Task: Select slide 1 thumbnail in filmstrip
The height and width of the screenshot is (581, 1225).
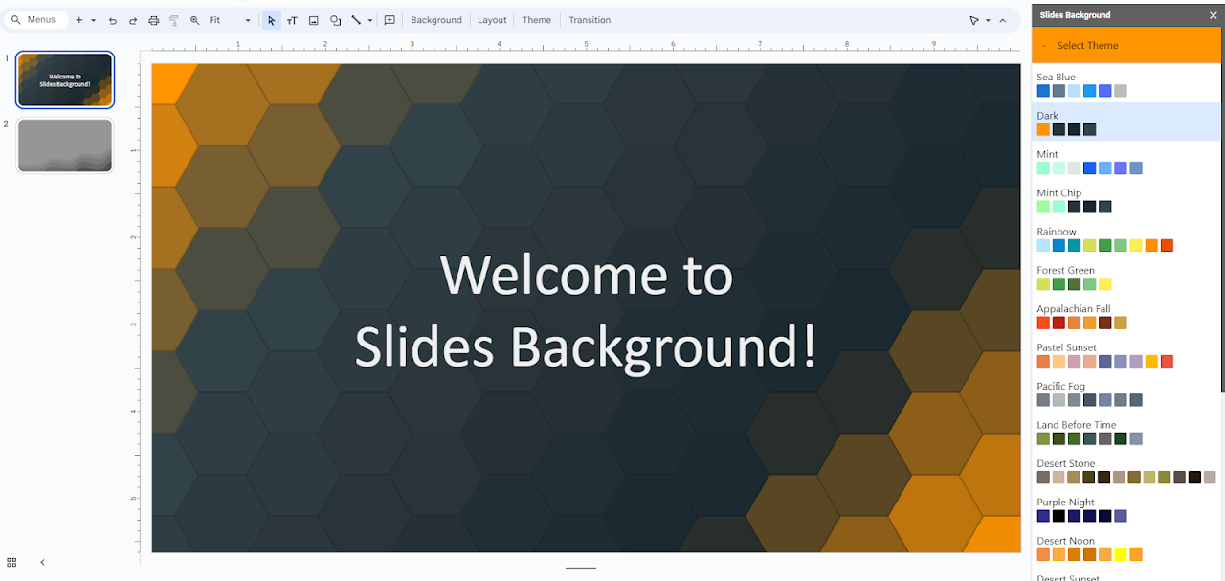Action: pyautogui.click(x=65, y=79)
